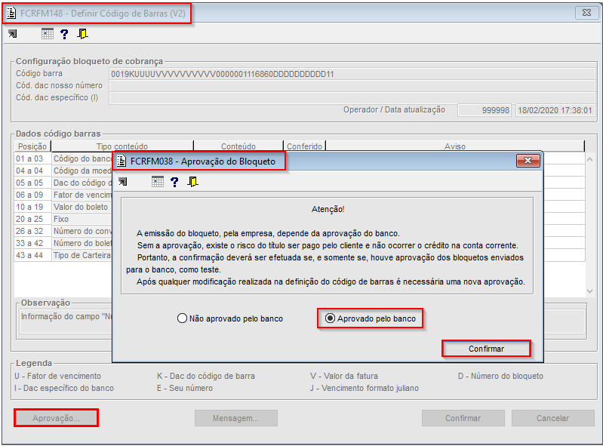Select the '10 a 19' position row
Screen dimensions: 603x446
pyautogui.click(x=32, y=207)
